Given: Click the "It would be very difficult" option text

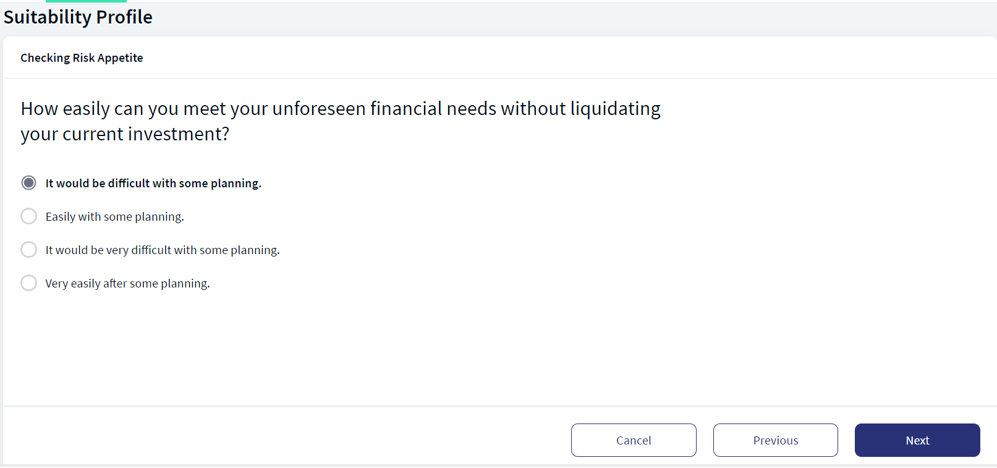Looking at the screenshot, I should click(163, 250).
